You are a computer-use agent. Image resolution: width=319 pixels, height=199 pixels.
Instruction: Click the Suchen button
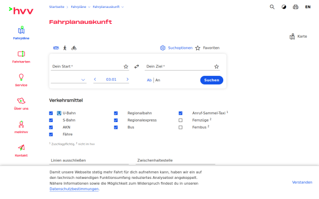(x=212, y=80)
